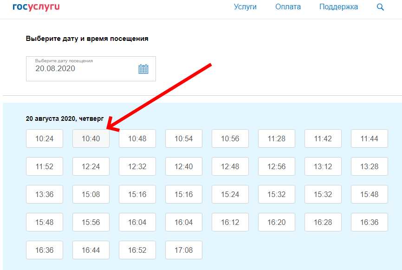Open the calendar date picker icon
Screen dimensions: 402x270
(143, 69)
